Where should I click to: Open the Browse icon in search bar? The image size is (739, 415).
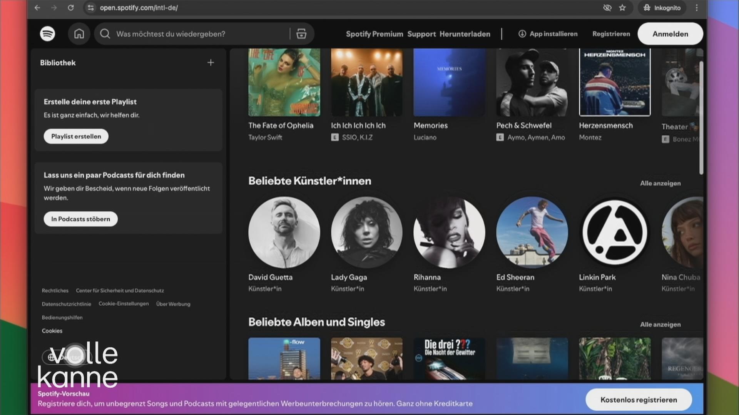[x=301, y=34]
